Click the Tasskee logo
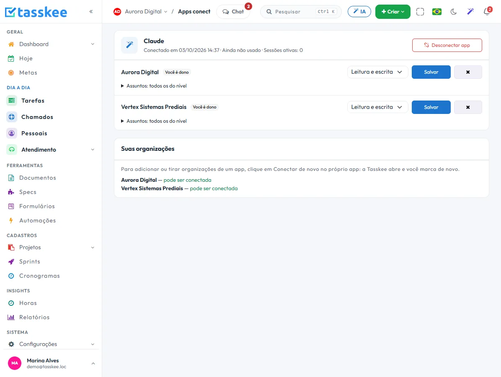 pos(36,12)
